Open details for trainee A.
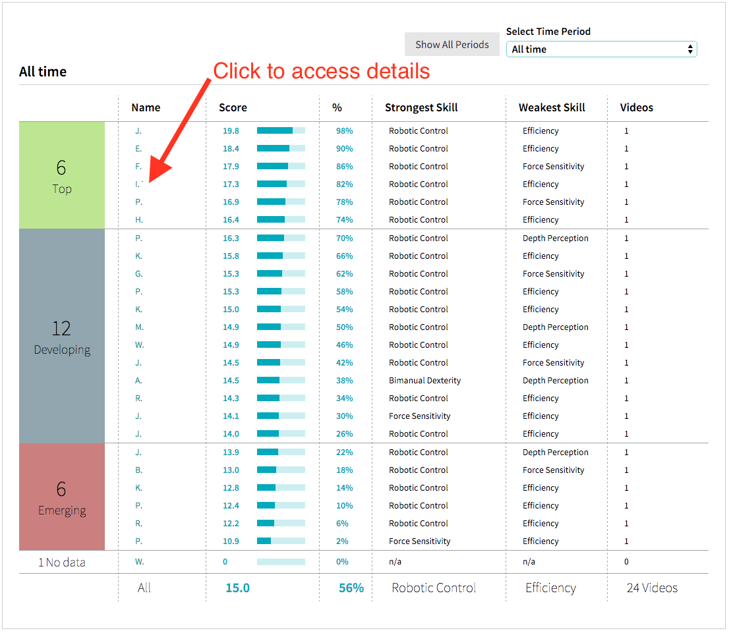Screen dimensions: 731x635 tap(138, 381)
